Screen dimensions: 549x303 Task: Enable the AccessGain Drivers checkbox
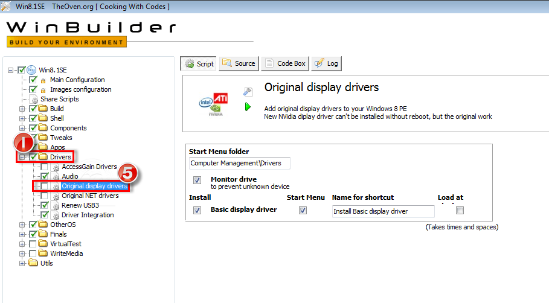point(45,167)
